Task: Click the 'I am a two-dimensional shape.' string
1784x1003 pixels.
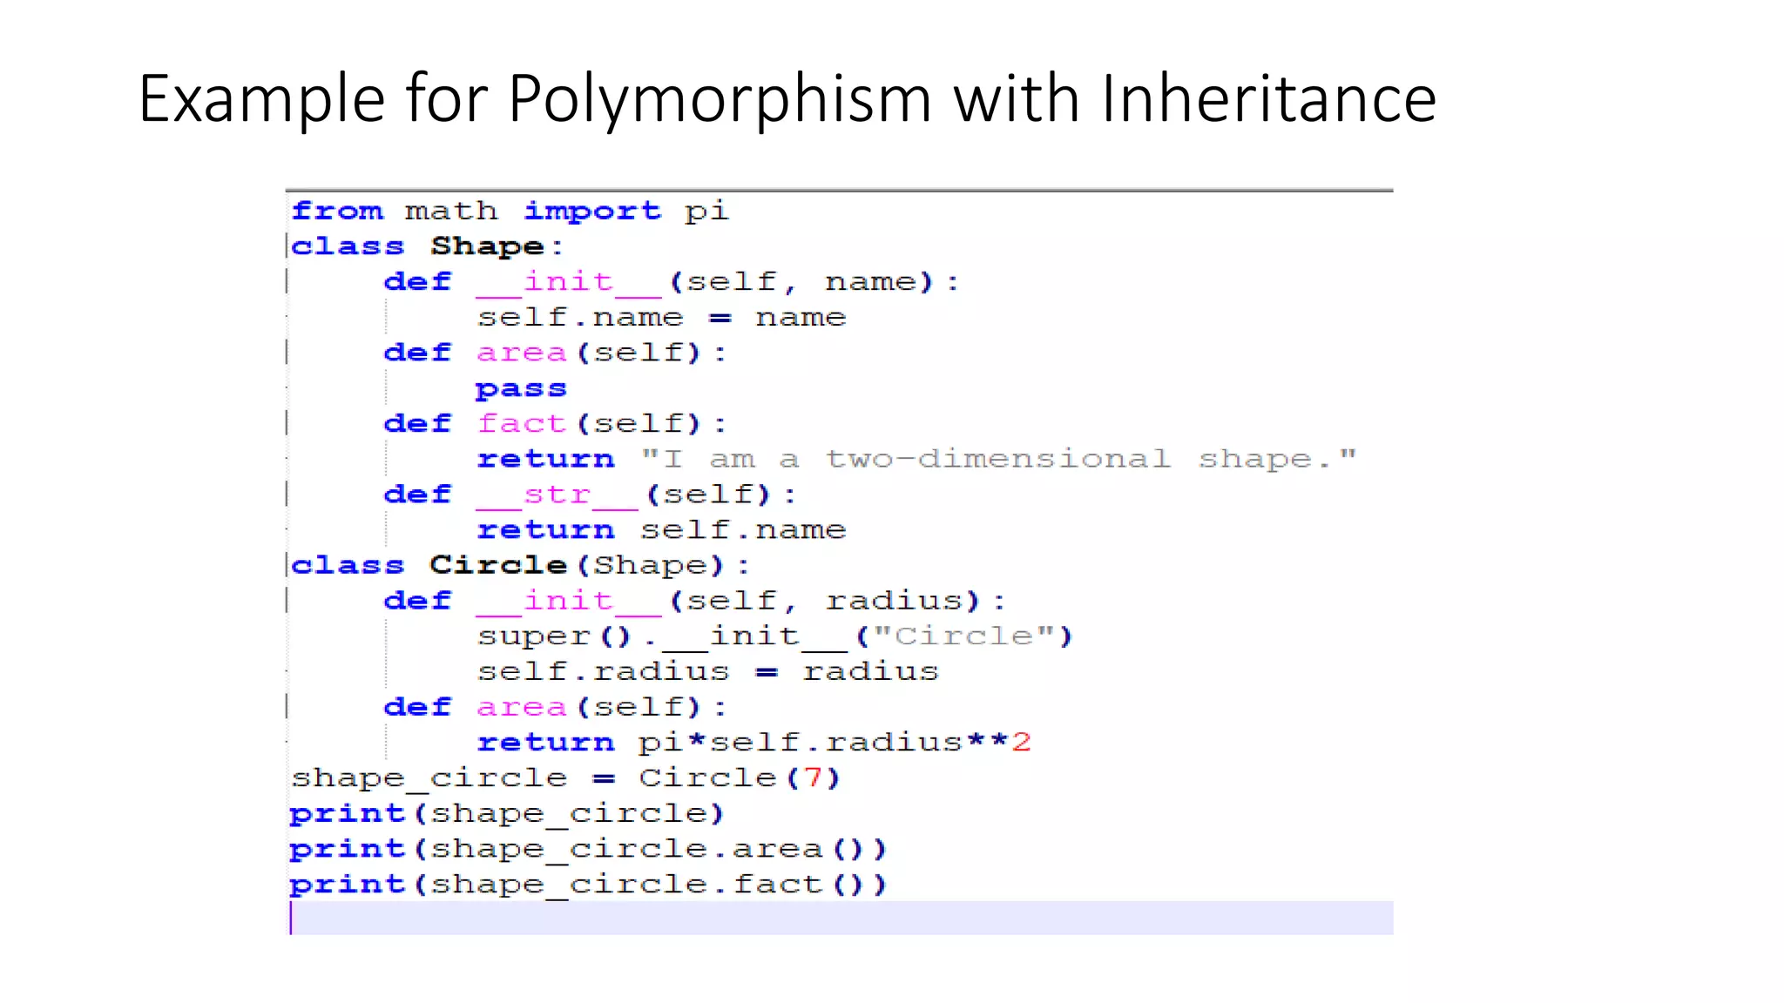Action: [998, 459]
